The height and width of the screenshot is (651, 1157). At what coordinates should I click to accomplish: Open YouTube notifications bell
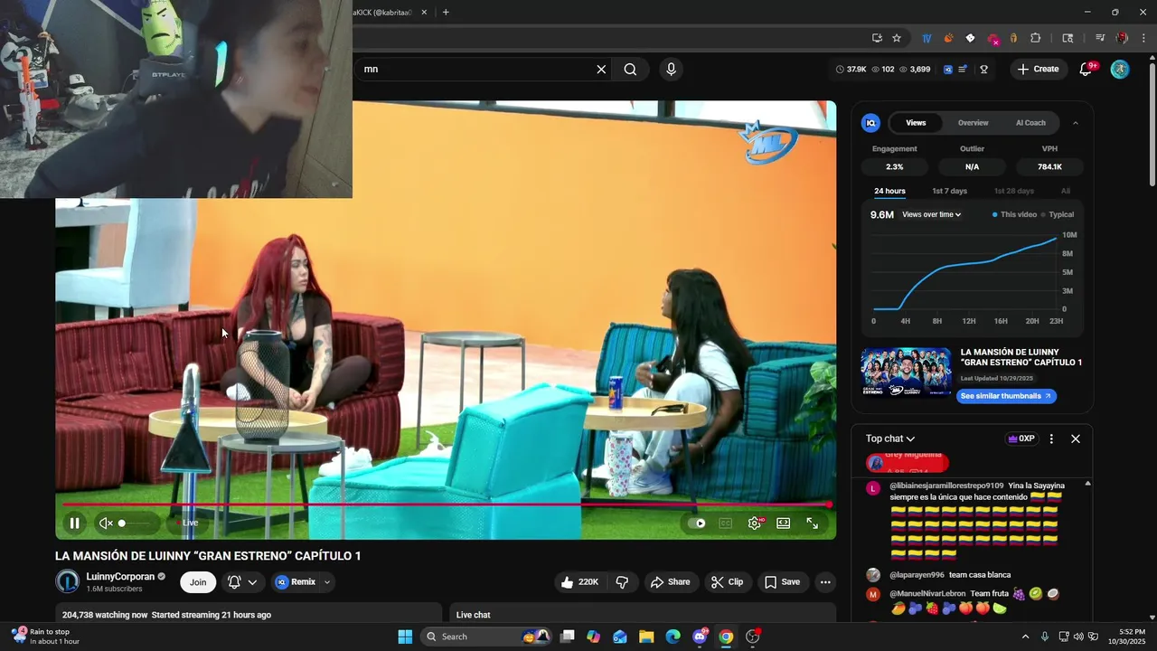(x=1086, y=69)
